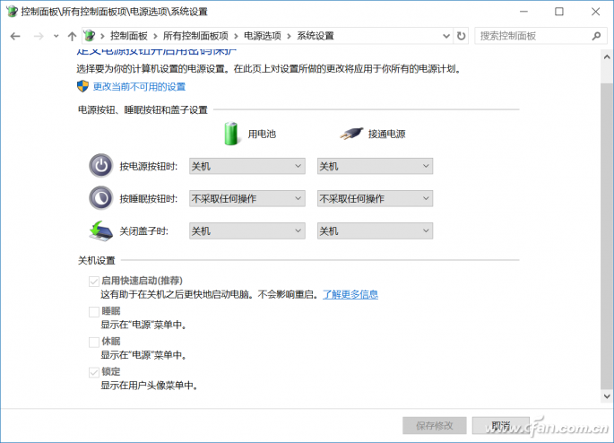
Task: Refresh the current page
Action: coord(462,36)
